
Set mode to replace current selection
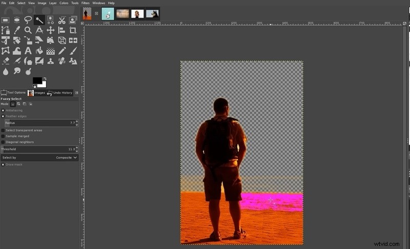coord(13,104)
